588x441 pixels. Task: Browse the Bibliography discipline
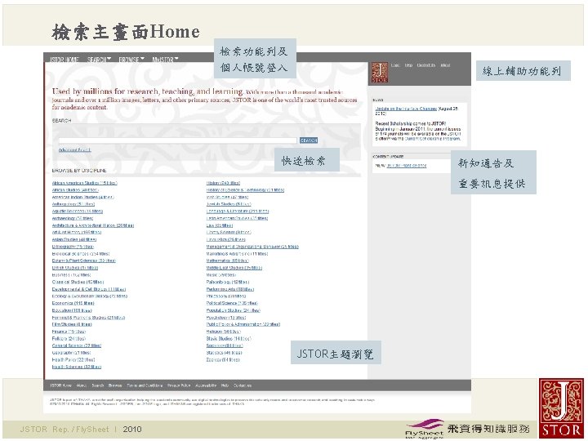(73, 247)
